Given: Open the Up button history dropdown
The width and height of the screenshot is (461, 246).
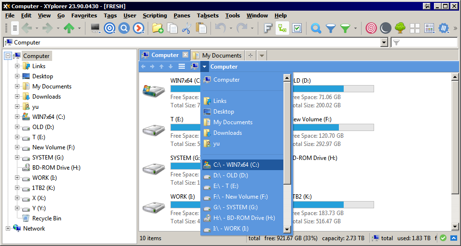Looking at the screenshot, I should pyautogui.click(x=79, y=28).
